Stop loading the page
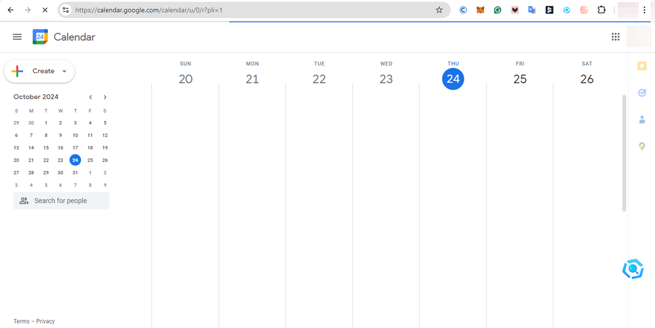Image resolution: width=655 pixels, height=328 pixels. 45,10
